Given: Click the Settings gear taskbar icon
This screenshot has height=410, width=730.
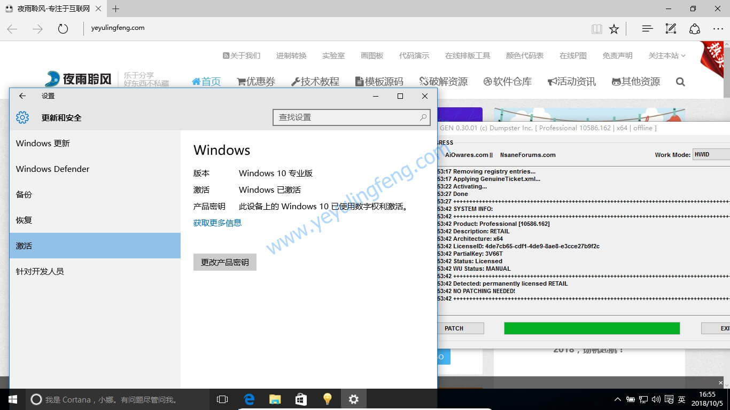Looking at the screenshot, I should [354, 399].
